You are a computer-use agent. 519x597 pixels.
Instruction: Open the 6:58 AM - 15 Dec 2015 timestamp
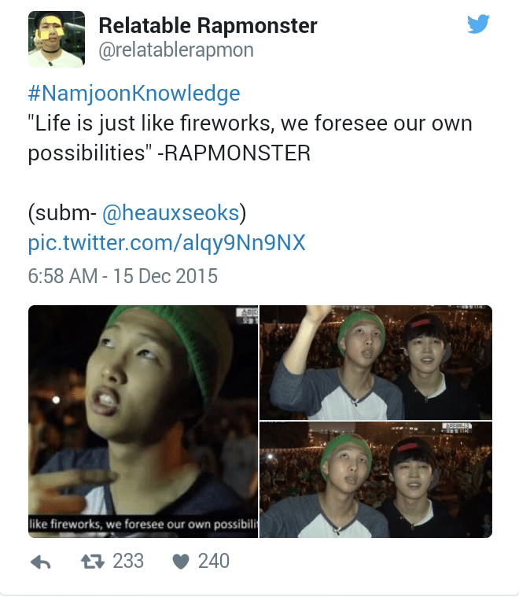[123, 276]
